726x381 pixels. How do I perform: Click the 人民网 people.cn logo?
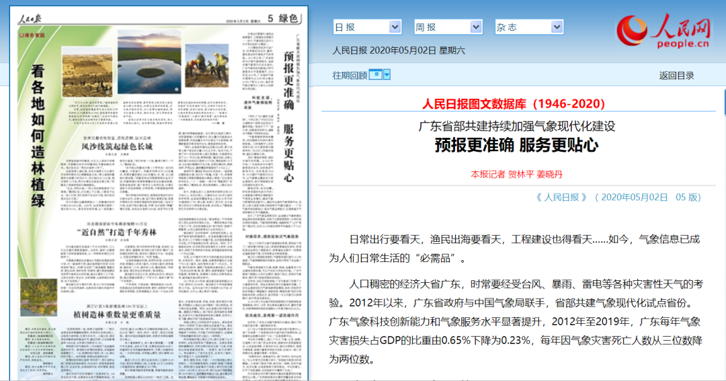click(663, 31)
